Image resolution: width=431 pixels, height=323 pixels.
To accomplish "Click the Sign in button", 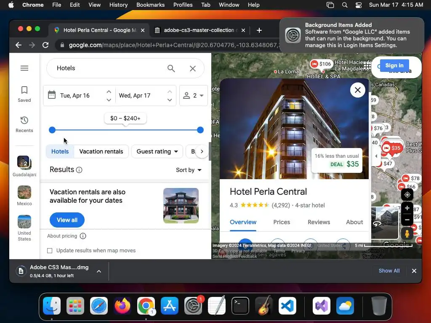I will 394,65.
